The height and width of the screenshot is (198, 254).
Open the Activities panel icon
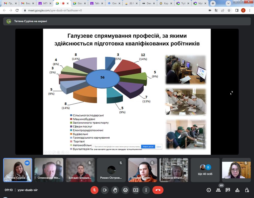[237, 190]
